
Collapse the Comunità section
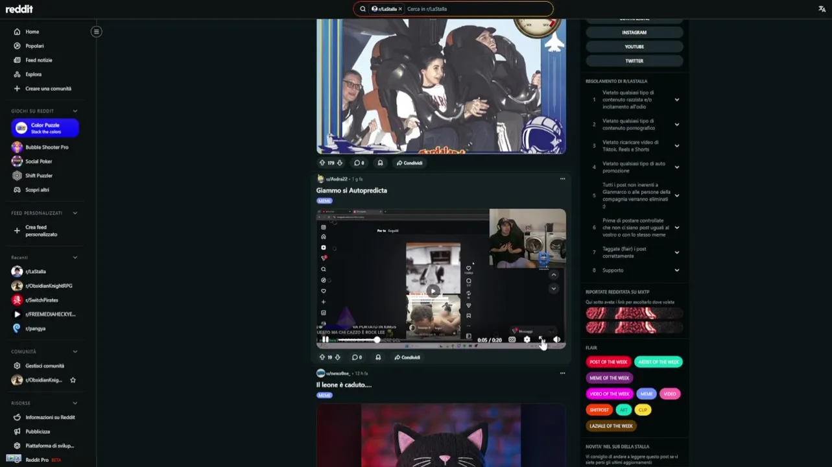(75, 352)
